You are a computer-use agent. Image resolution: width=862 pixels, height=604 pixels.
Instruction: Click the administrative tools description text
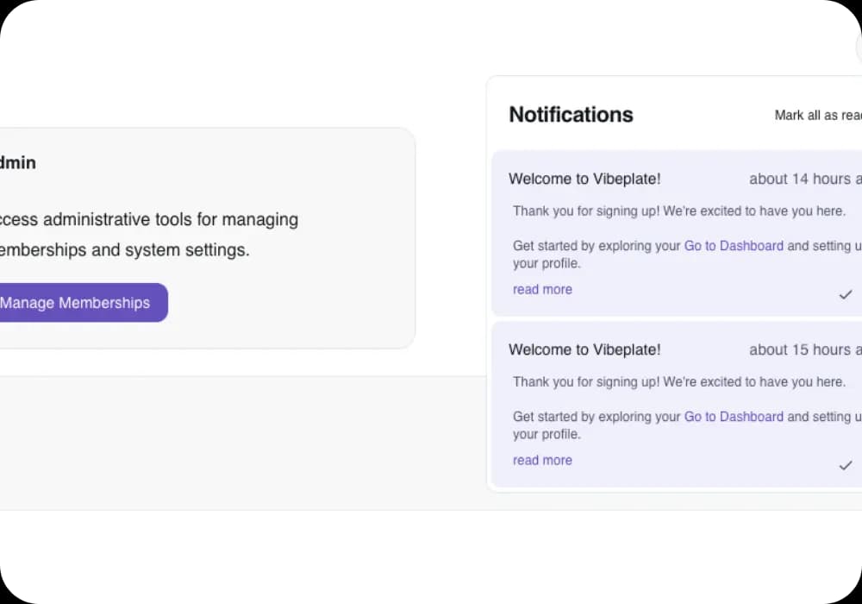pos(149,235)
